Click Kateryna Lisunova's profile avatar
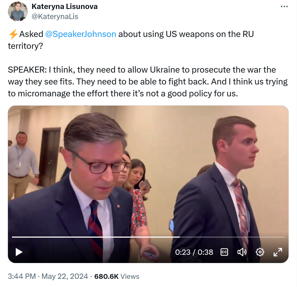The width and height of the screenshot is (297, 287). pos(18,11)
